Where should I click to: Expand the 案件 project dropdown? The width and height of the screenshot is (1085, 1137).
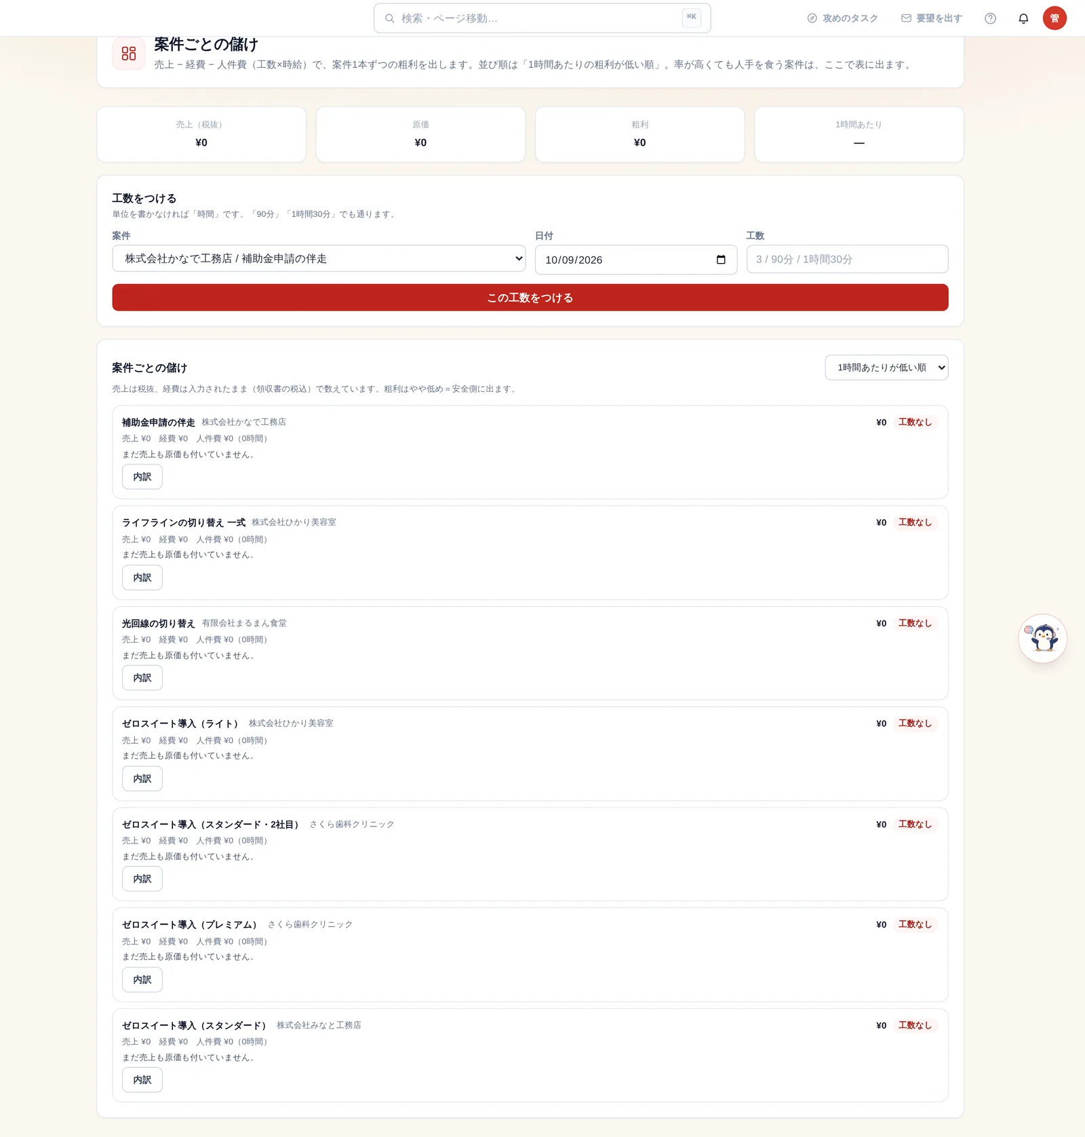point(319,258)
